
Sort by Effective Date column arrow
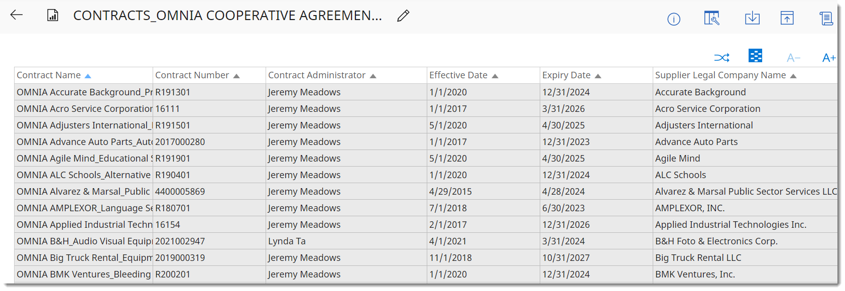click(x=495, y=76)
